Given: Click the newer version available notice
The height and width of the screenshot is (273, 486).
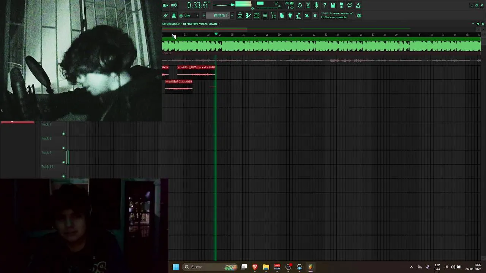Looking at the screenshot, I should point(337,15).
